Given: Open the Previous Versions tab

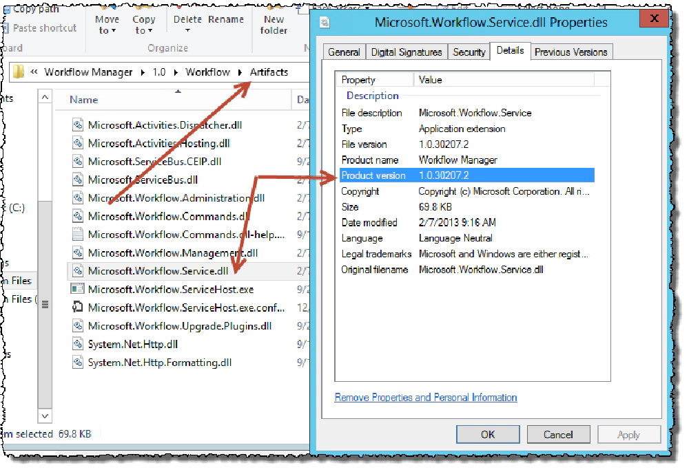Looking at the screenshot, I should (x=573, y=52).
